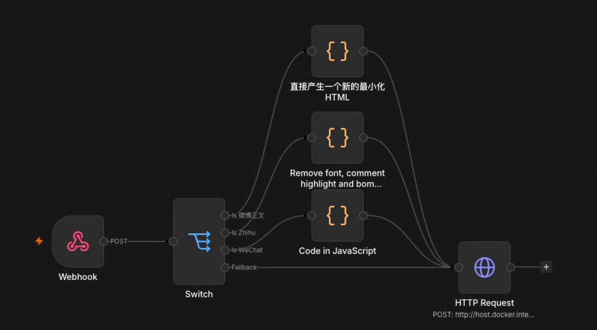
Task: Click the POST: http://host.docker.inte... subtitle
Action: click(483, 315)
